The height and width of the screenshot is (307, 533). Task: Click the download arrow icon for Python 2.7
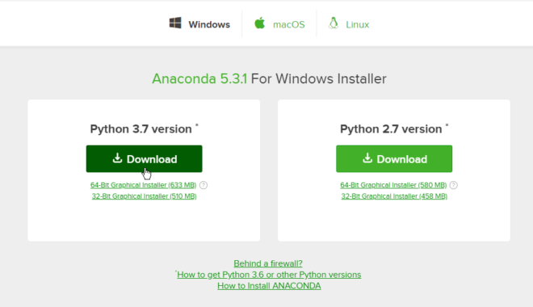coord(367,158)
